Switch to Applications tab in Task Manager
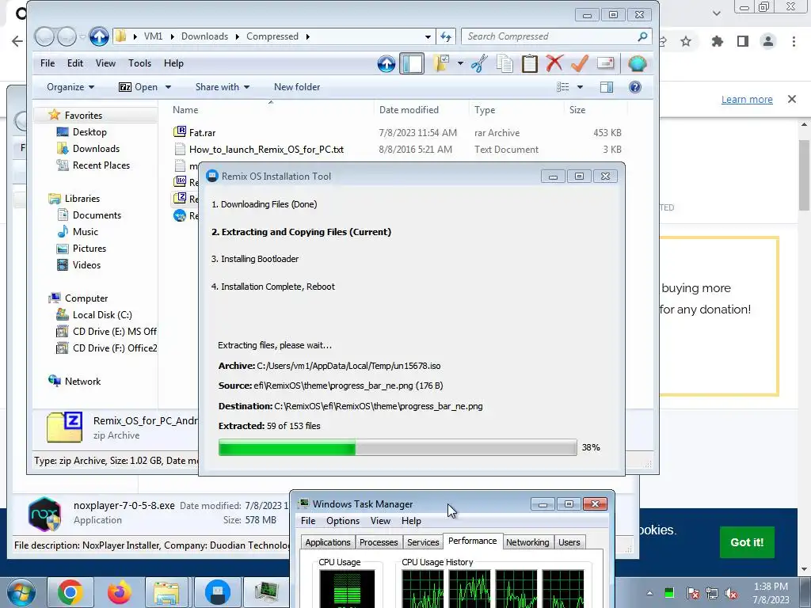The width and height of the screenshot is (811, 608). click(x=328, y=541)
